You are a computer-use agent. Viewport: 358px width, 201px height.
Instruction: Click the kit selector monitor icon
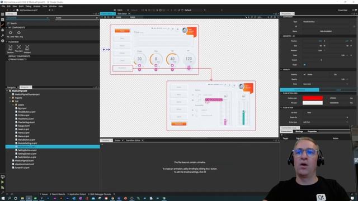point(2,176)
